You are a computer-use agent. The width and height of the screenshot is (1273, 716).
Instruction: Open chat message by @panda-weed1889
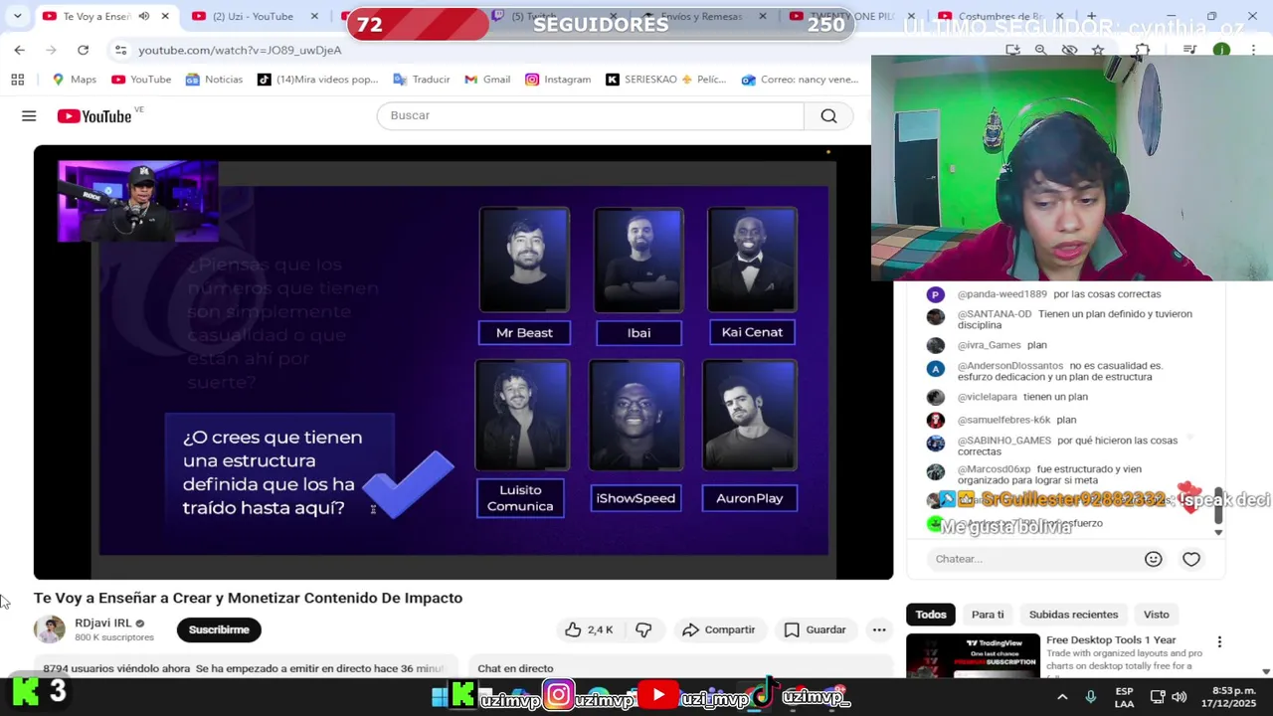tap(1043, 294)
